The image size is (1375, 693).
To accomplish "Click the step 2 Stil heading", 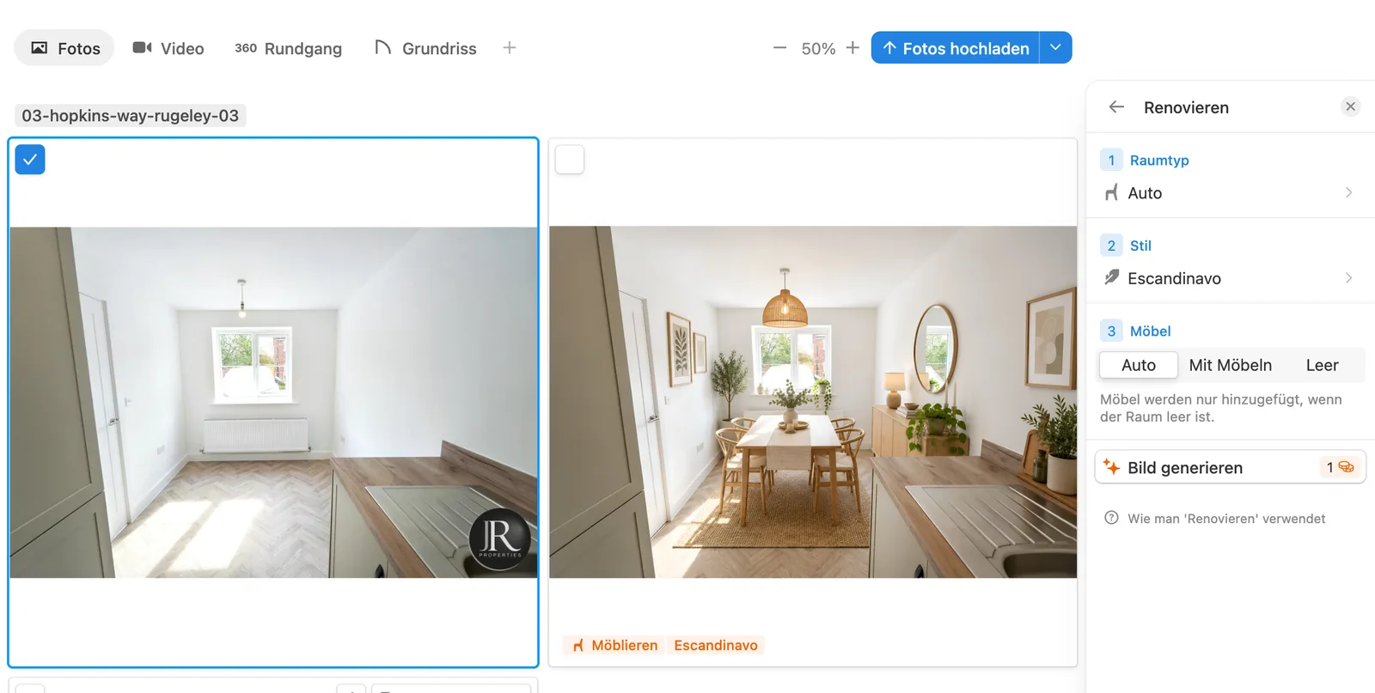I will 1140,246.
